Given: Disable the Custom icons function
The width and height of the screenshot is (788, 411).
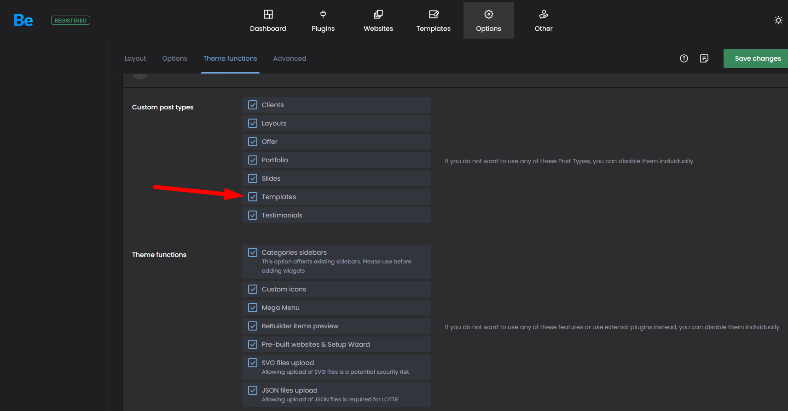Looking at the screenshot, I should pos(253,289).
